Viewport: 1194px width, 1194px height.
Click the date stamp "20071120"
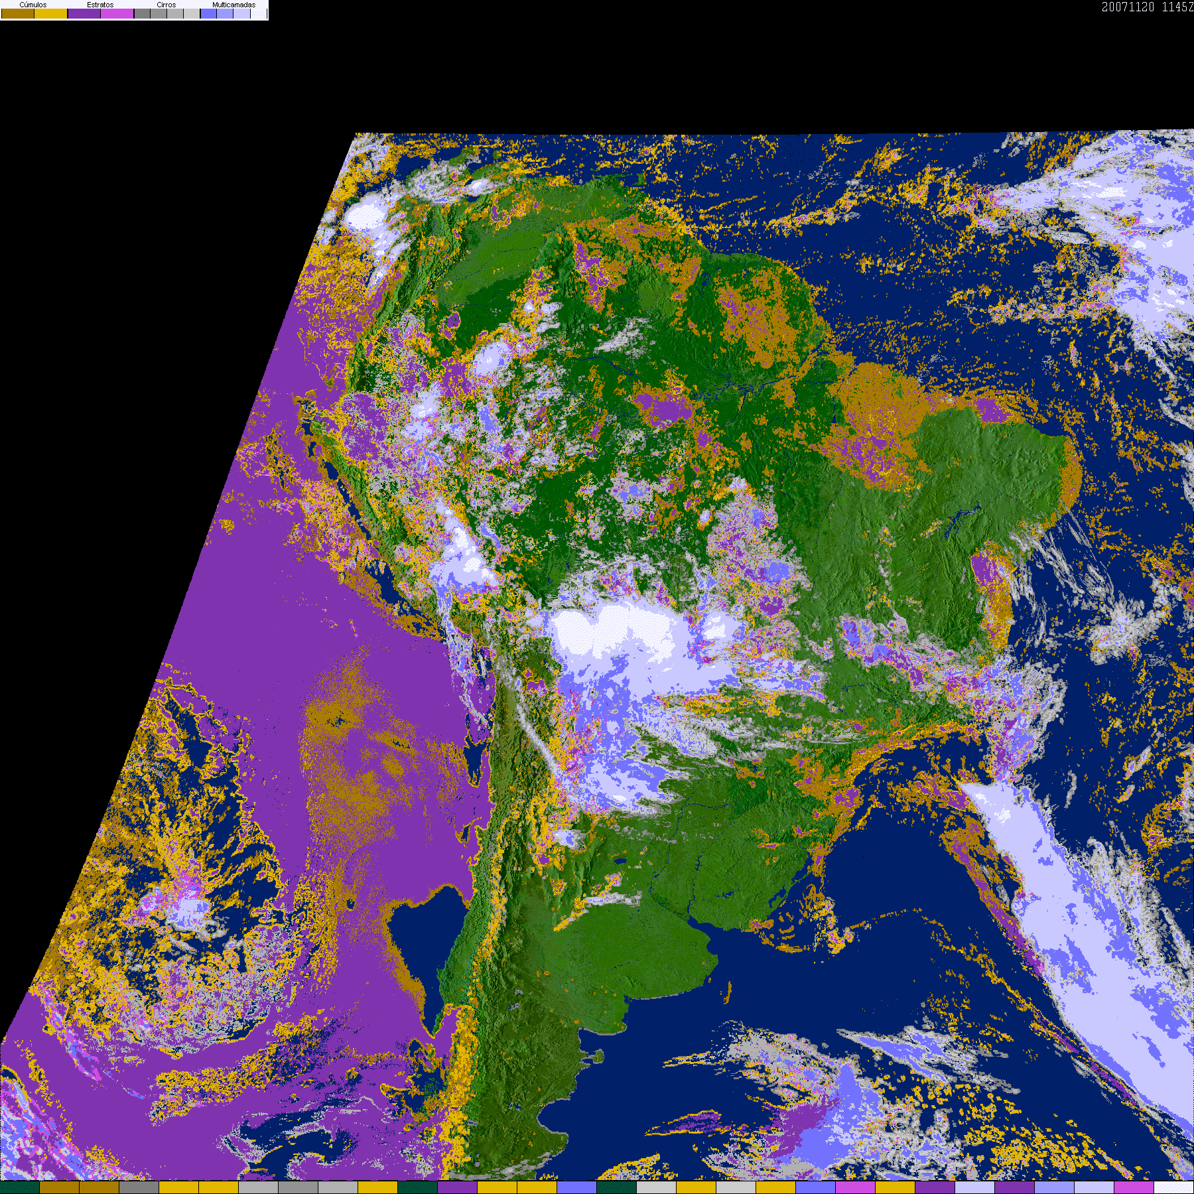click(x=1128, y=7)
